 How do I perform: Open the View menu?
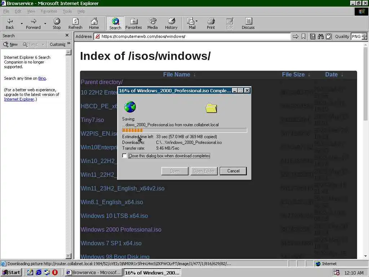31,11
